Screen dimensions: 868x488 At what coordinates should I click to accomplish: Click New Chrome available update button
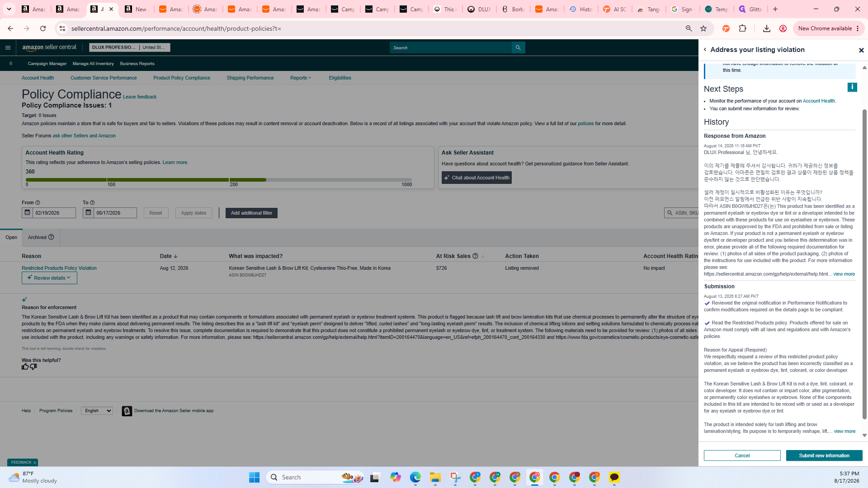pyautogui.click(x=828, y=28)
